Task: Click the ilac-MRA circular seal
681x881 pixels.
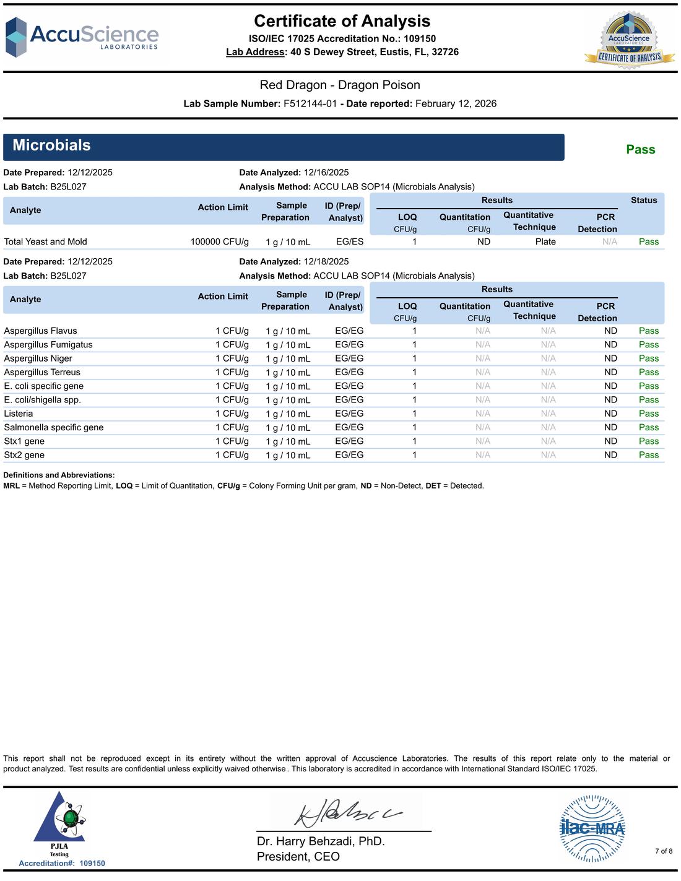Action: 592,828
